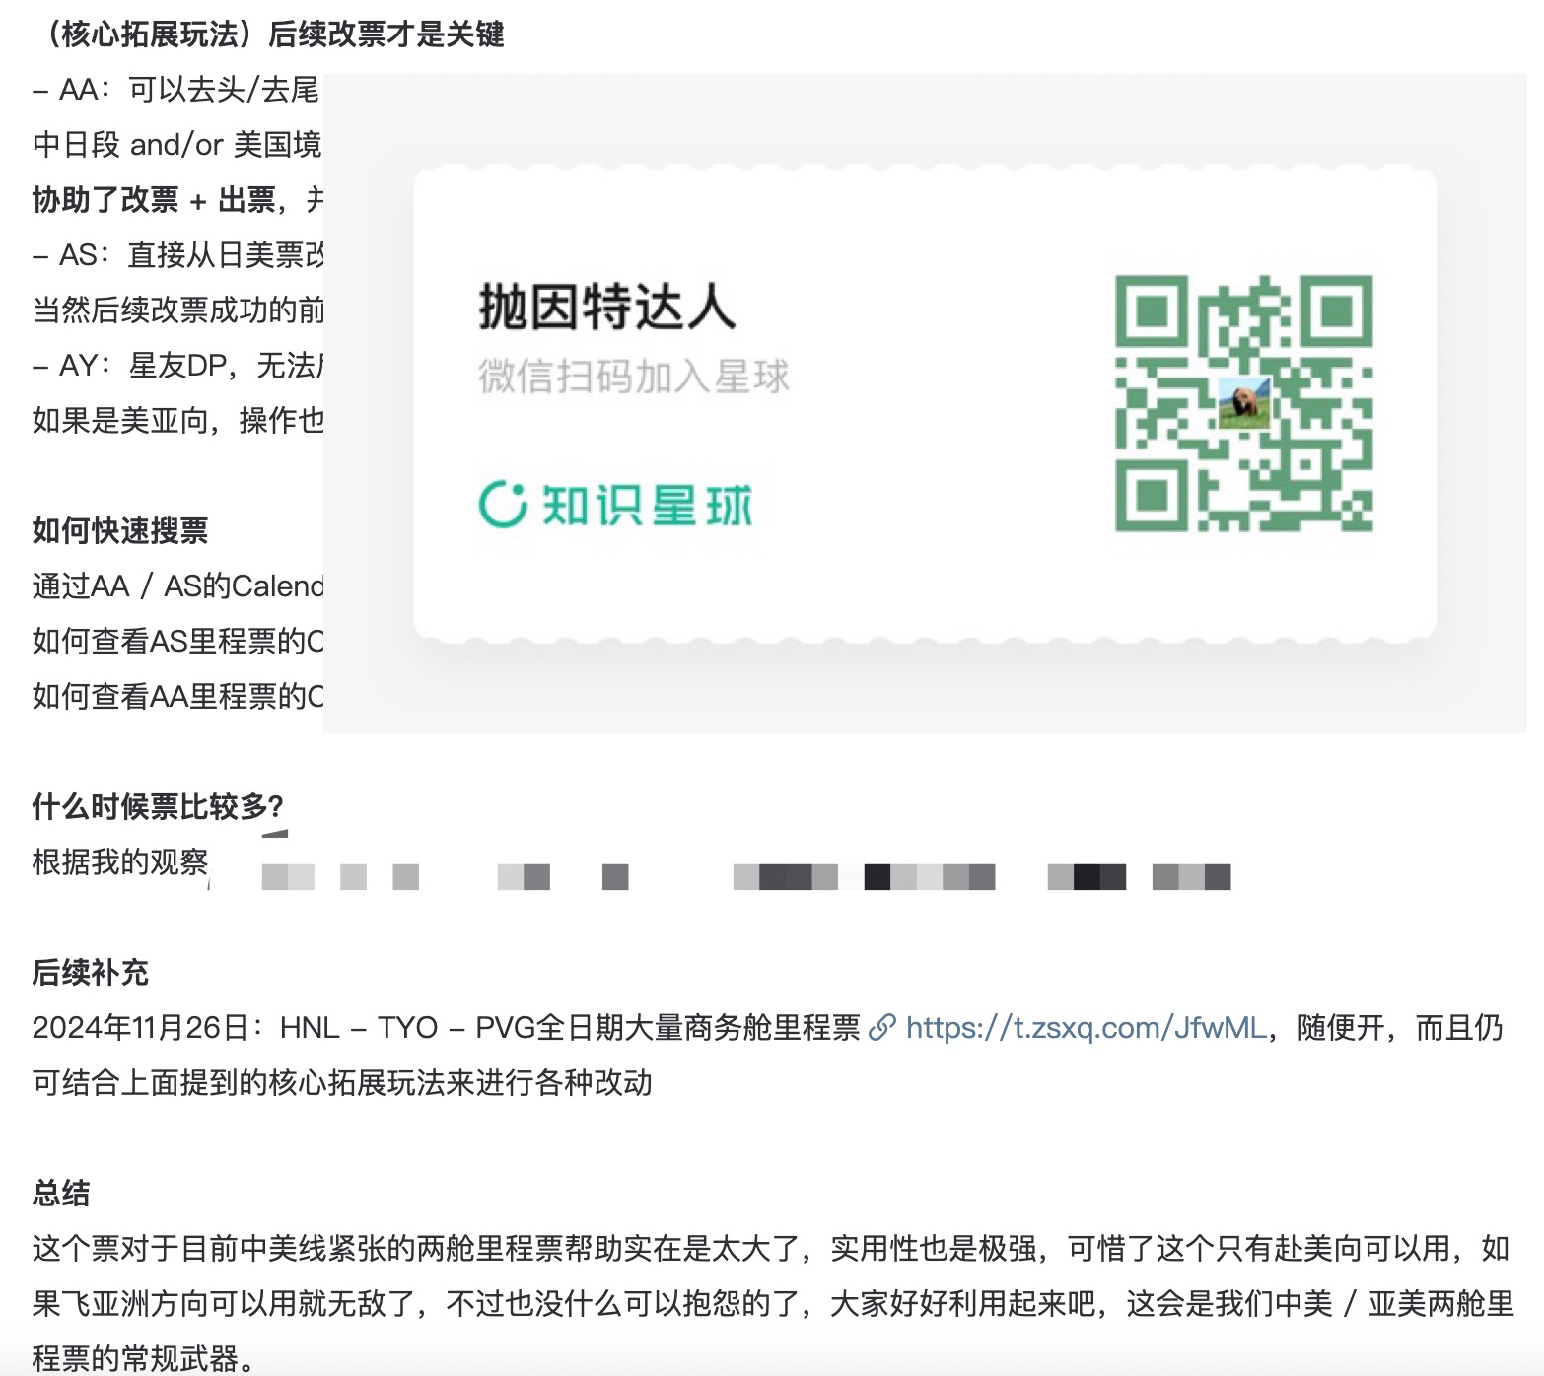
Task: Click the bear avatar inside the QR code
Action: (1243, 403)
